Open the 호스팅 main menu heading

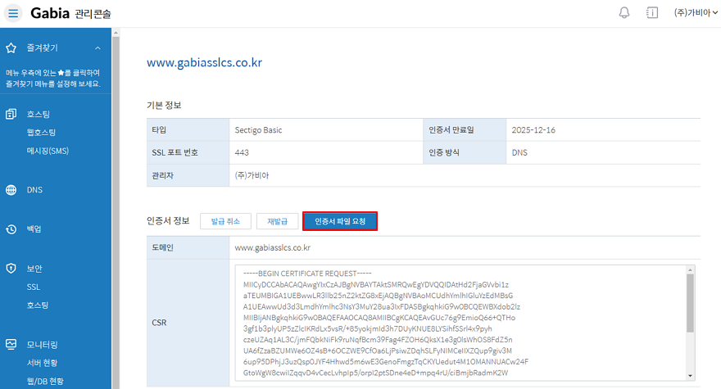39,114
